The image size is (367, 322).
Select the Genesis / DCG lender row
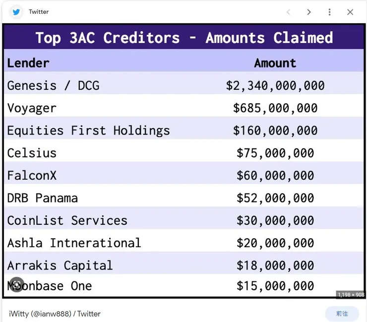coord(53,86)
